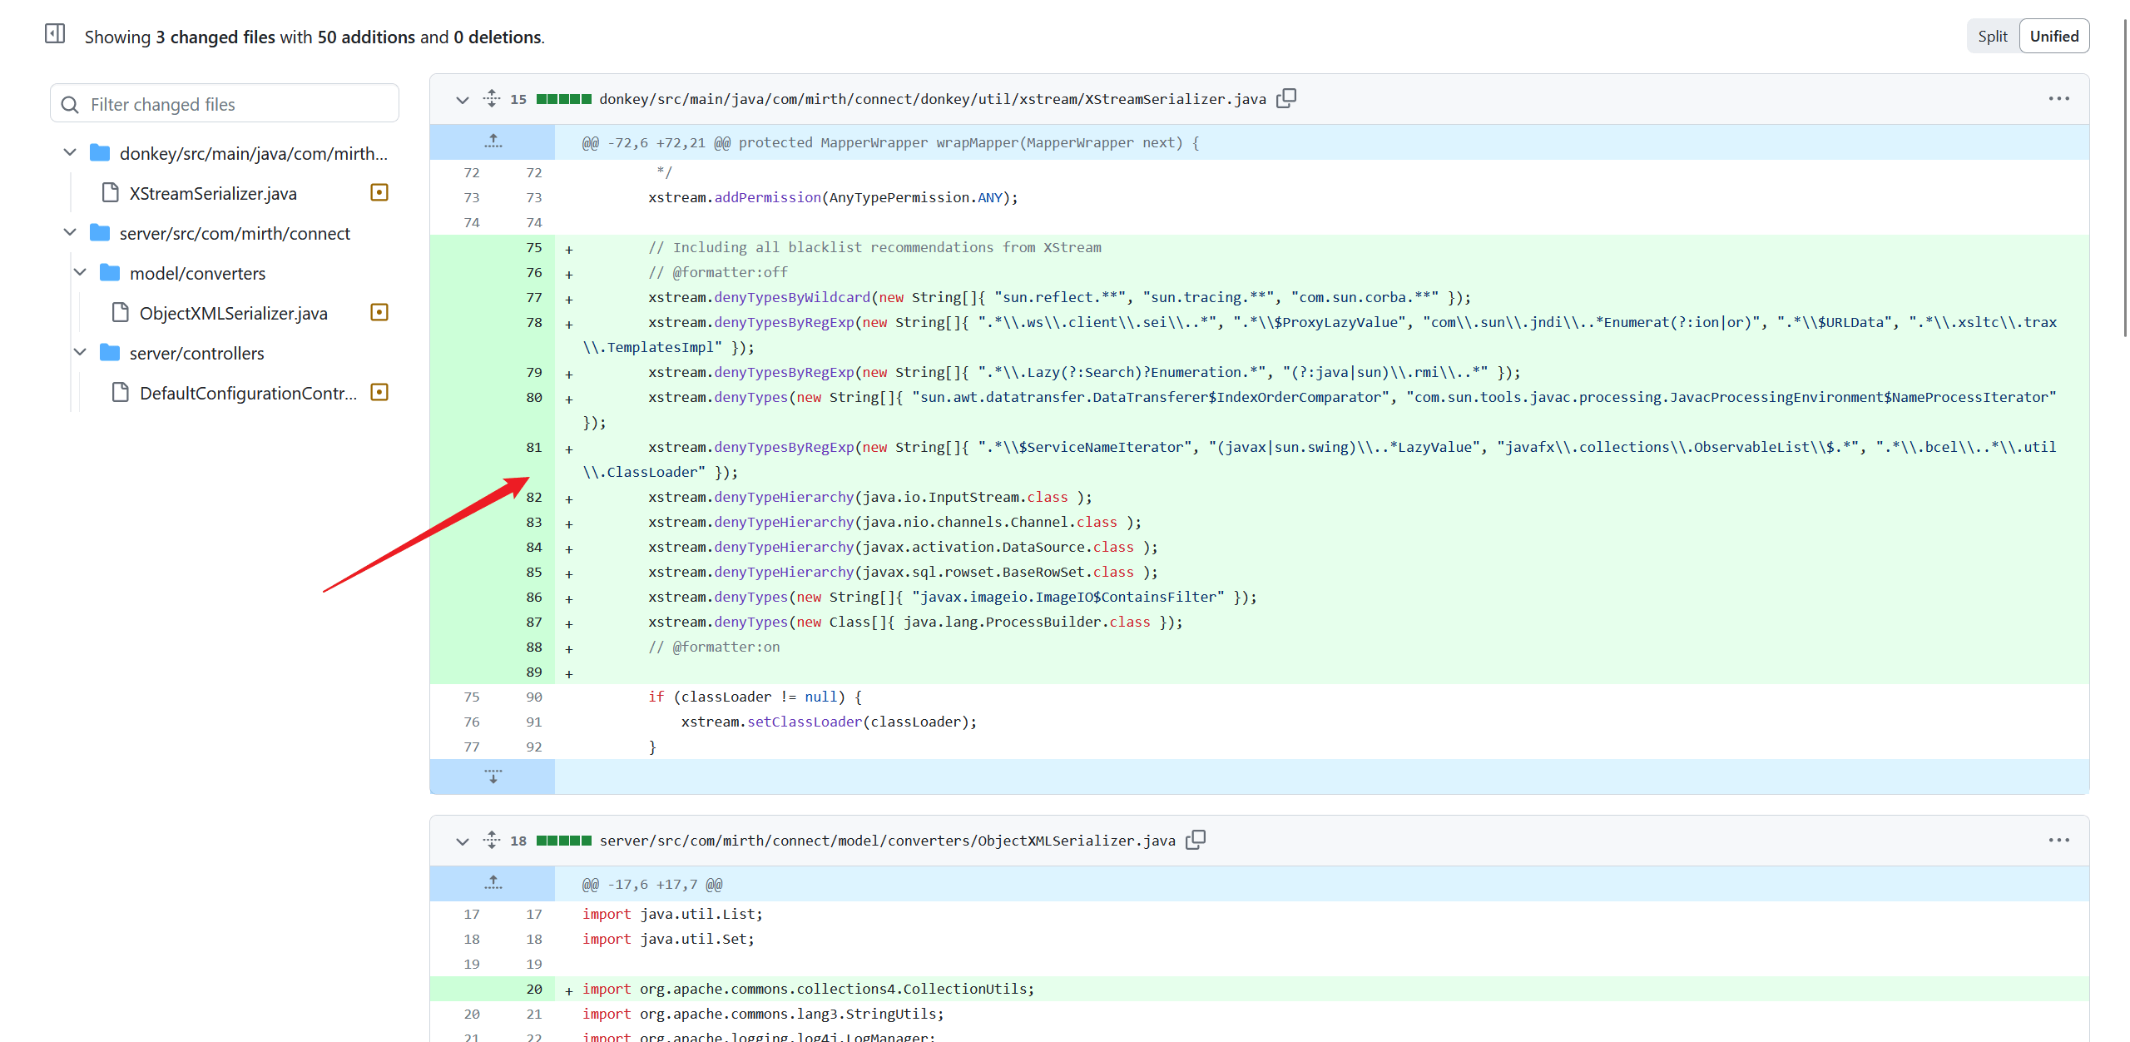Click the 'xstream.setClassLoader(classLoader);' line
The image size is (2130, 1042).
pyautogui.click(x=829, y=722)
